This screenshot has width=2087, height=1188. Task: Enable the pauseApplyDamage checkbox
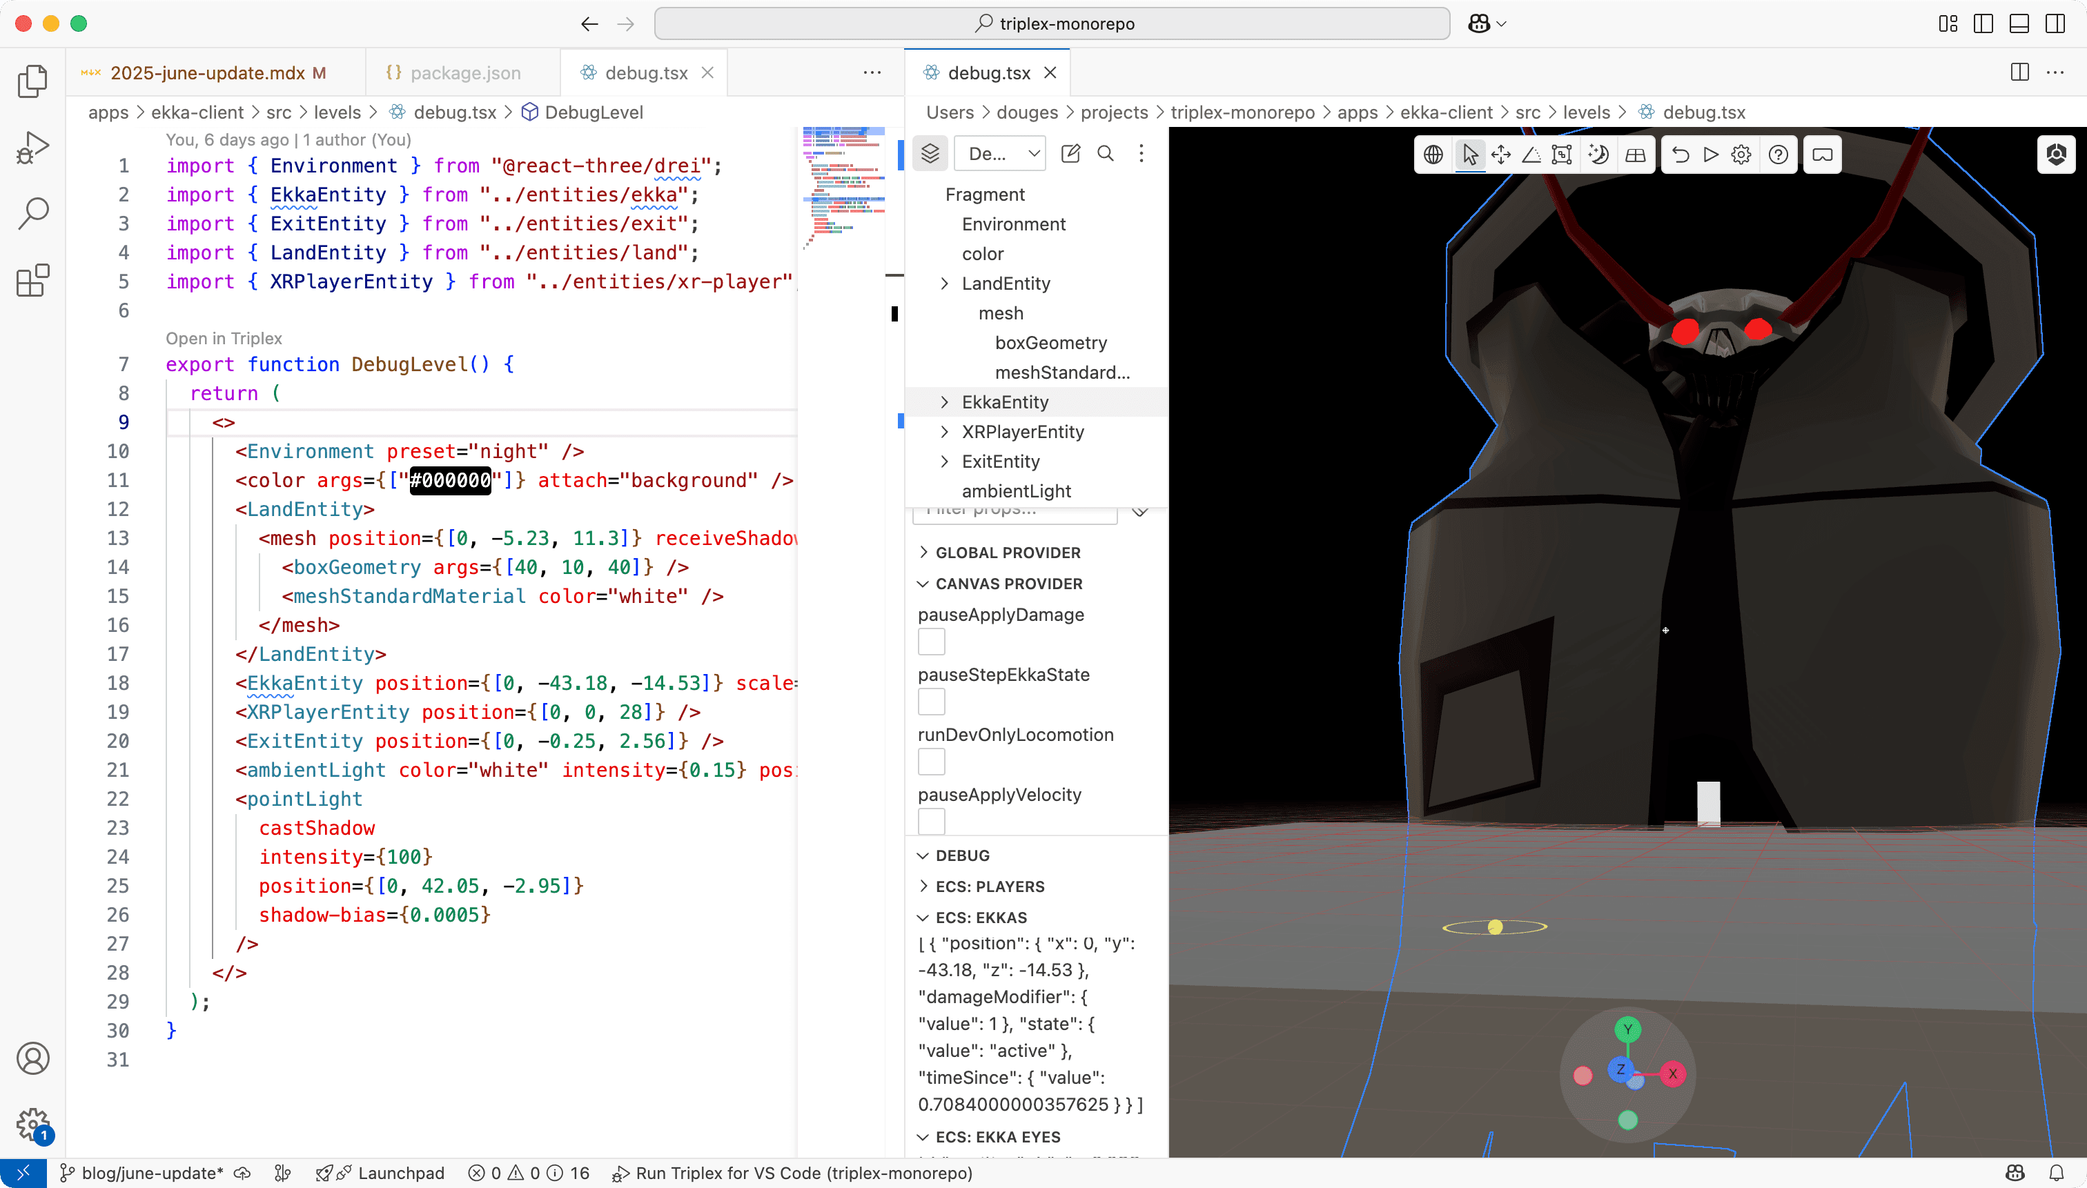(931, 642)
